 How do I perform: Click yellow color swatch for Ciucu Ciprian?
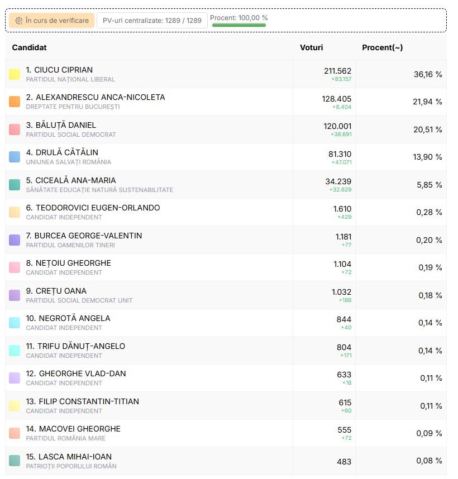(15, 74)
